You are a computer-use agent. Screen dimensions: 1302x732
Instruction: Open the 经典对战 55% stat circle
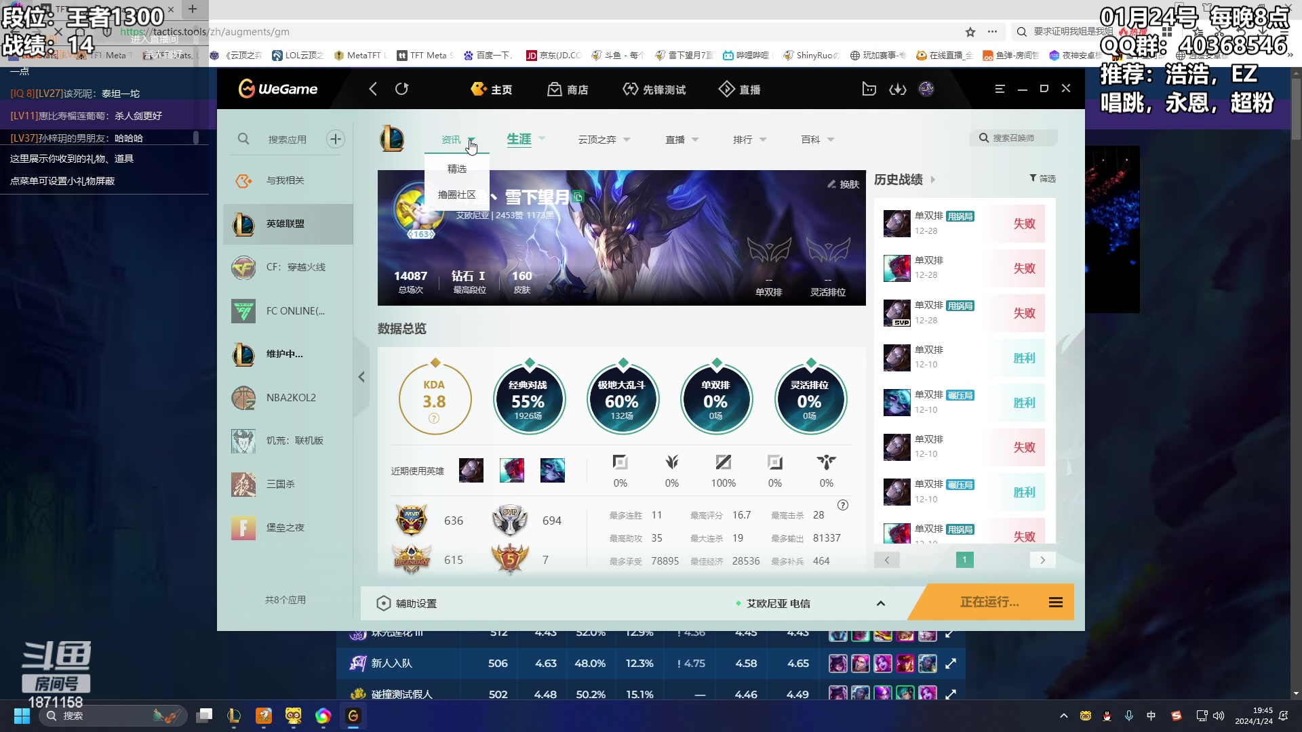click(528, 399)
